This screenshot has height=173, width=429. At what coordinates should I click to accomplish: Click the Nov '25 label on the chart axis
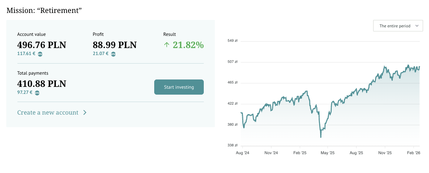coord(385,153)
